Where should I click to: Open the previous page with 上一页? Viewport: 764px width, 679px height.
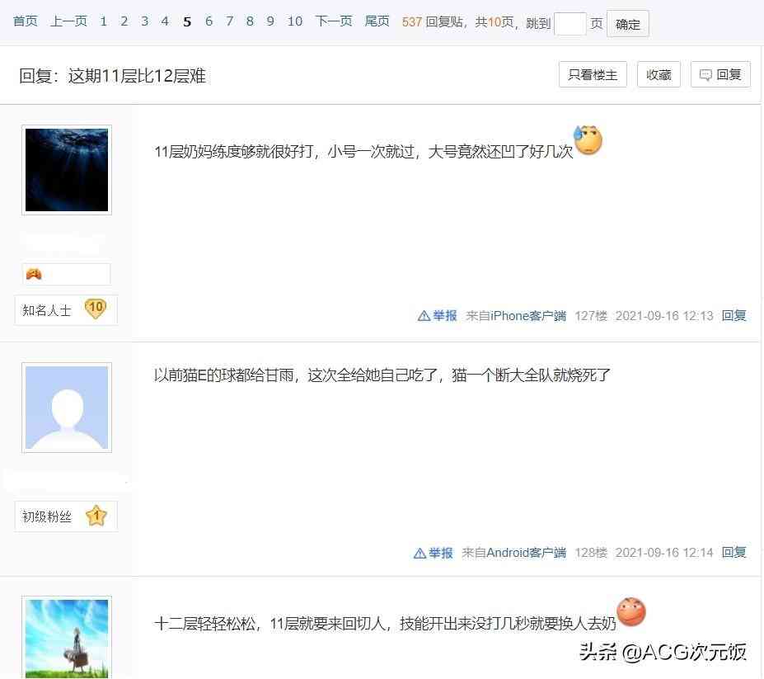point(68,21)
